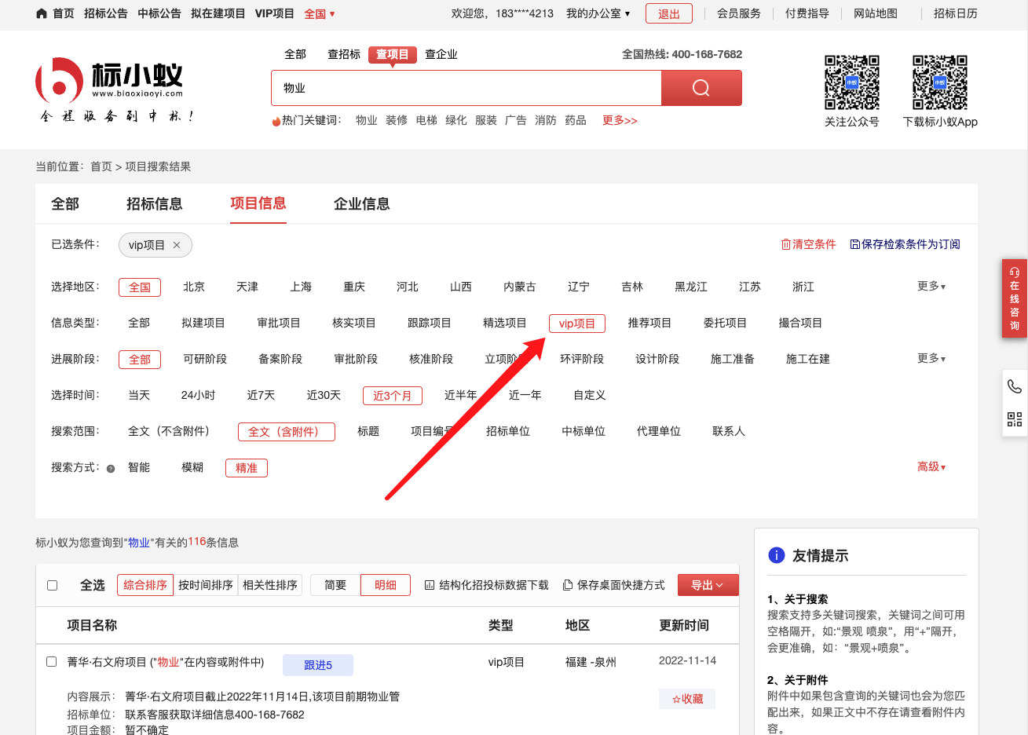This screenshot has height=735, width=1028.
Task: Switch to the 企业信息 tab
Action: (x=361, y=204)
